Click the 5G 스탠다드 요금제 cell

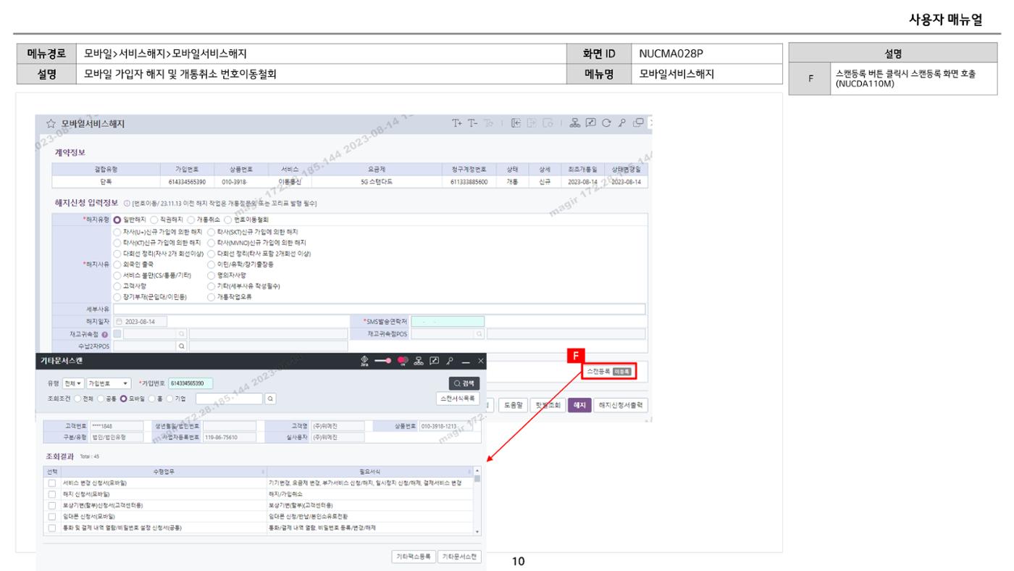pos(377,182)
